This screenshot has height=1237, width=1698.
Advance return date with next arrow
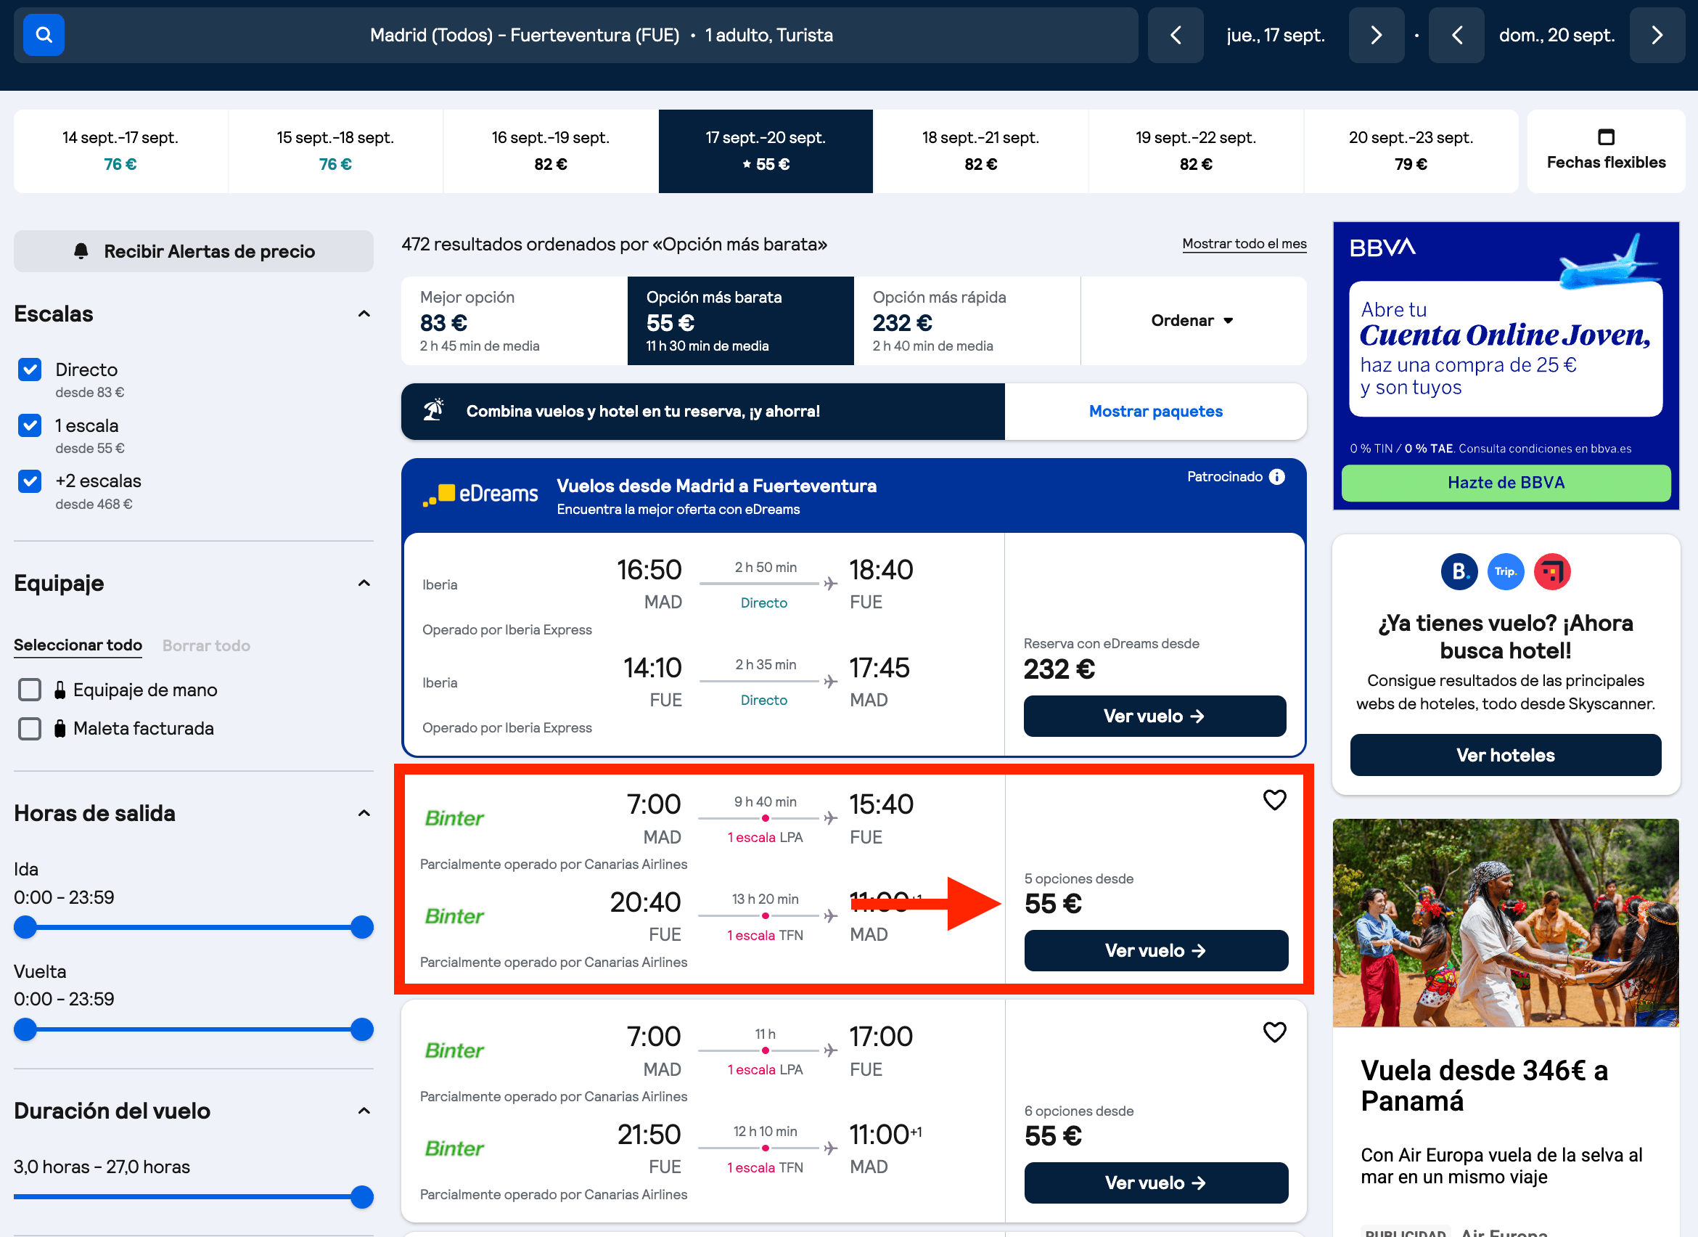[1657, 35]
